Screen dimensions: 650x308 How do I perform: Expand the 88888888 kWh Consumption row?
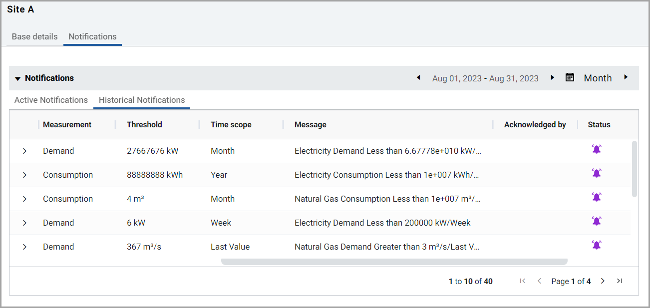(x=24, y=175)
